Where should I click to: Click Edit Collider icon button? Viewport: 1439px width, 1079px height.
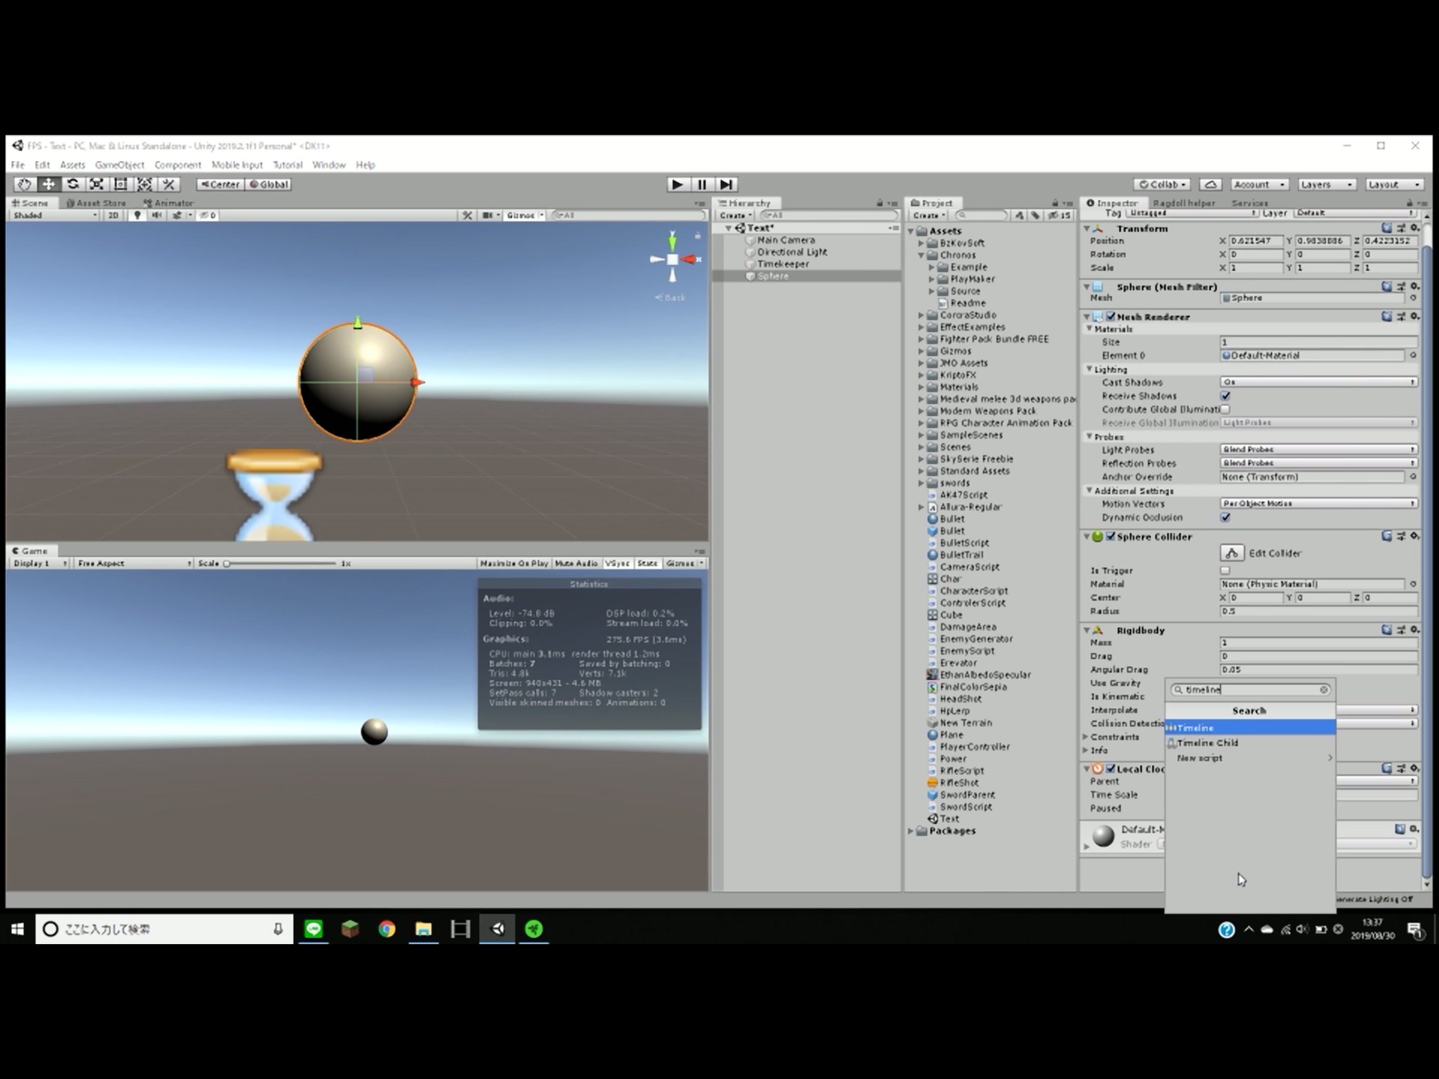[x=1231, y=553]
